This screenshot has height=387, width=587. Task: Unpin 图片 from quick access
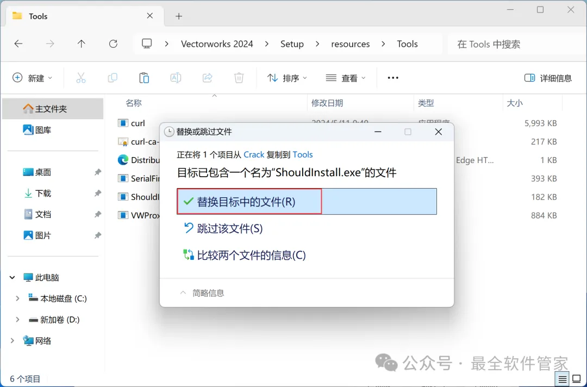click(98, 235)
